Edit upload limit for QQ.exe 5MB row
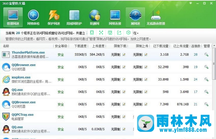This screenshot has height=139, width=216. coord(146,92)
